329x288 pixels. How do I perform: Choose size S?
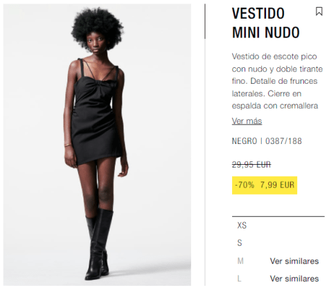click(240, 243)
